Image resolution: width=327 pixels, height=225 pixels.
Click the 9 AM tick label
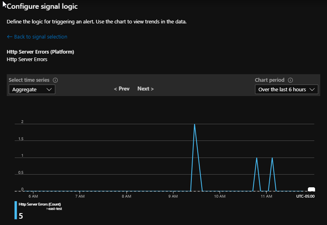click(x=173, y=196)
